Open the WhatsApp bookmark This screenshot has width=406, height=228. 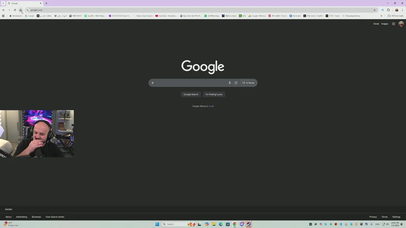click(212, 16)
